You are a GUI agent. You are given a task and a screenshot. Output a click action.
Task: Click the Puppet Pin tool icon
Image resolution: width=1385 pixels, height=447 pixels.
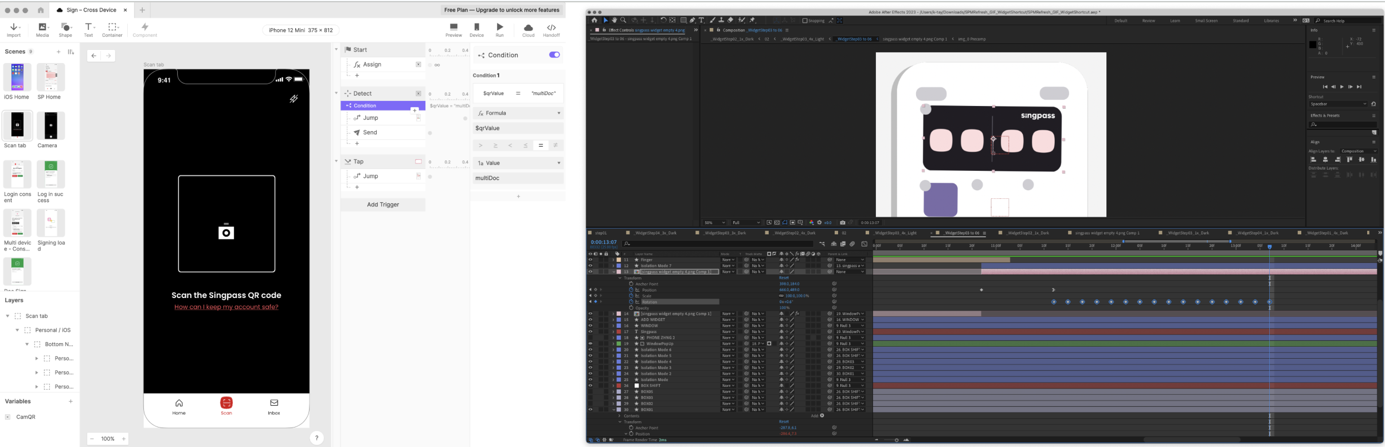point(753,20)
